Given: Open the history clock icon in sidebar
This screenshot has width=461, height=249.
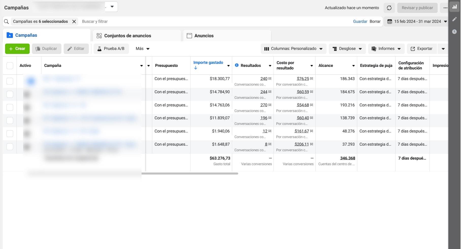Looking at the screenshot, I should click(454, 32).
